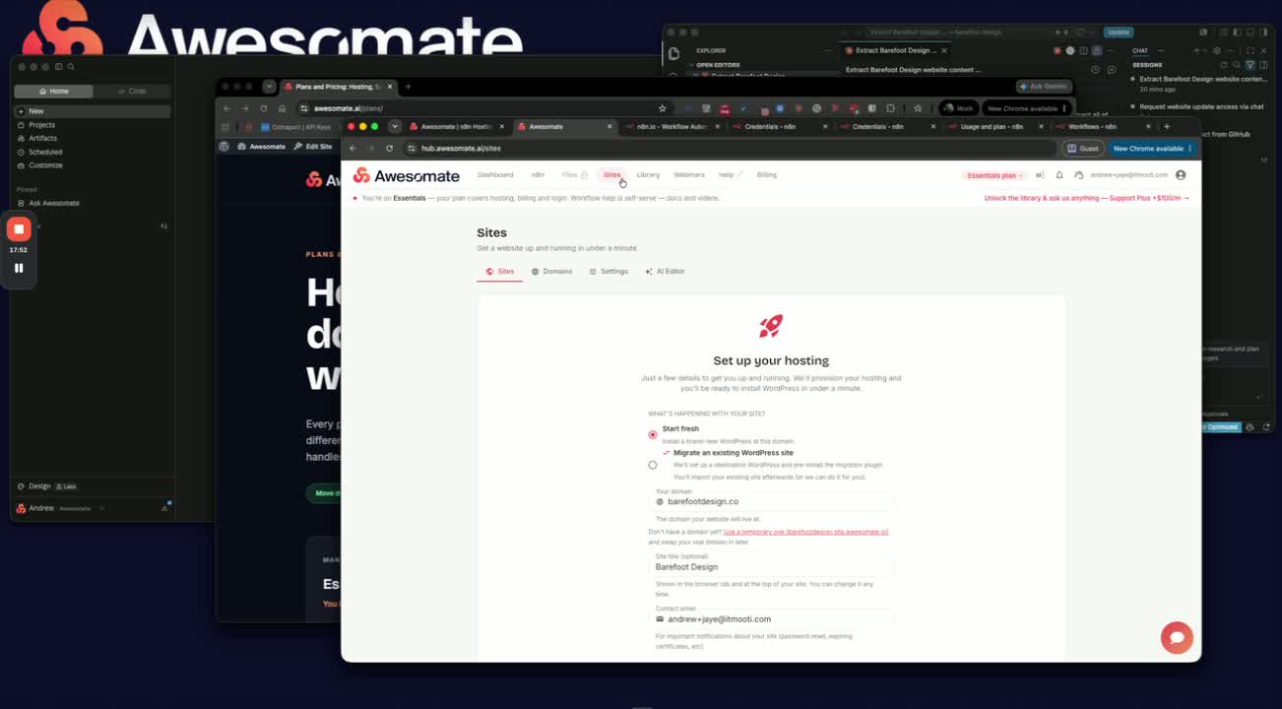Switch to the AI Editor sub-tab
The image size is (1282, 709).
[665, 272]
